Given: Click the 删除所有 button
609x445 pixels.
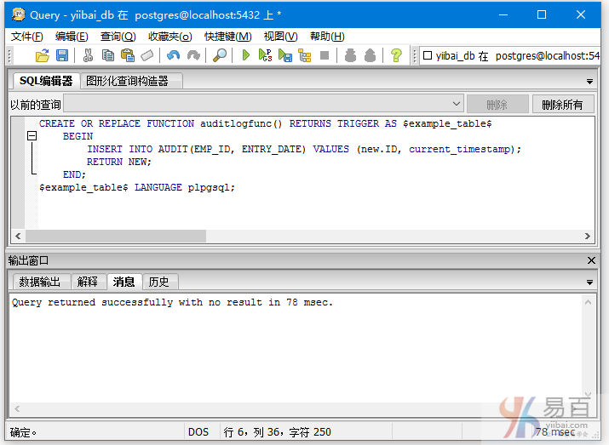Looking at the screenshot, I should tap(562, 105).
